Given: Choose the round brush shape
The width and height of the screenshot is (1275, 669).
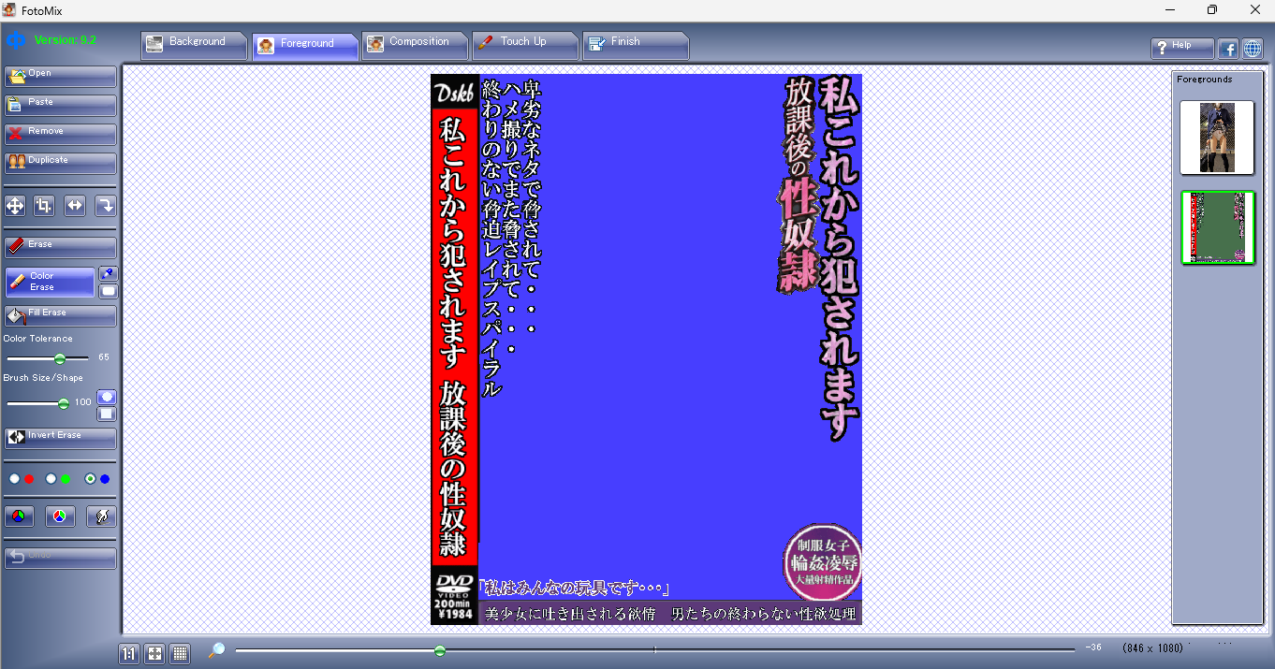Looking at the screenshot, I should (x=107, y=397).
